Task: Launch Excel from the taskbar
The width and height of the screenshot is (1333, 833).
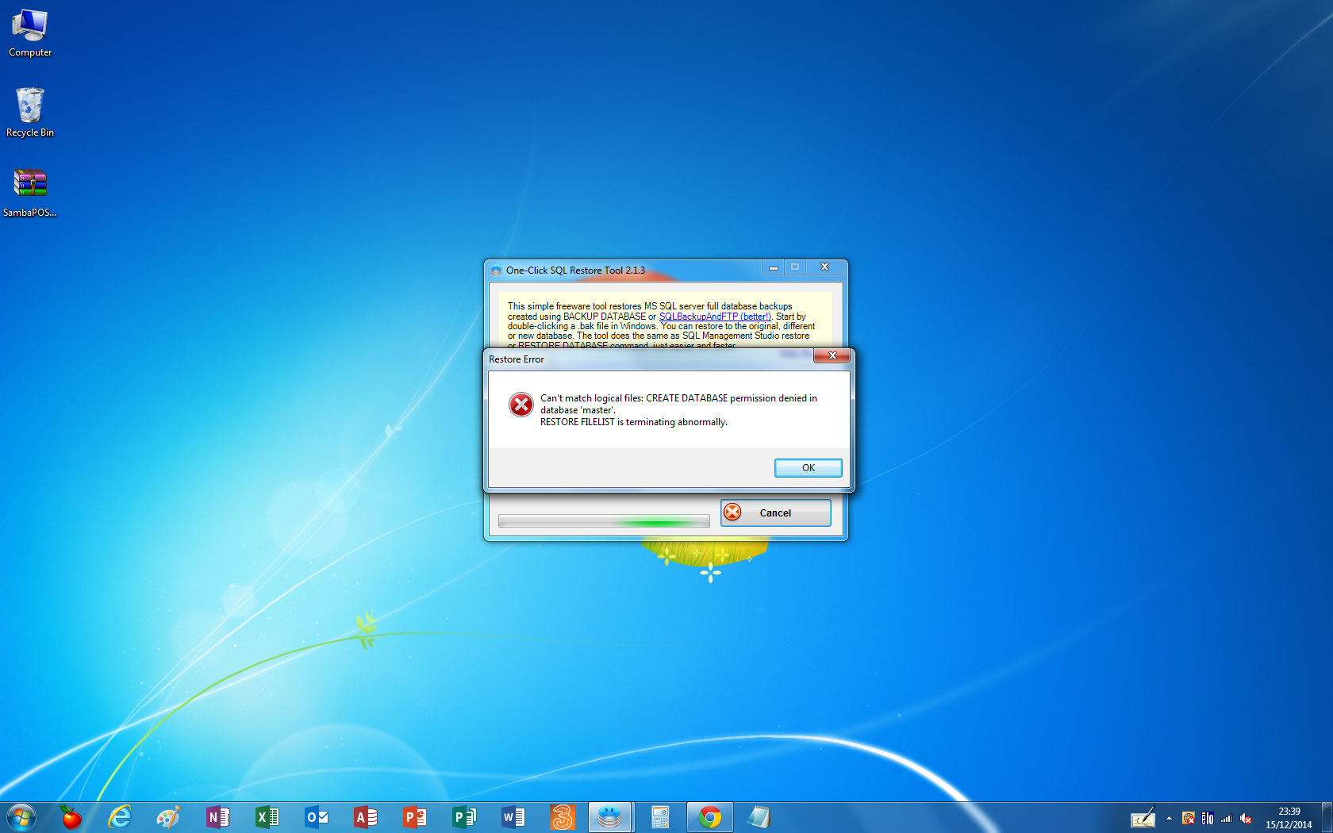Action: pos(267,817)
